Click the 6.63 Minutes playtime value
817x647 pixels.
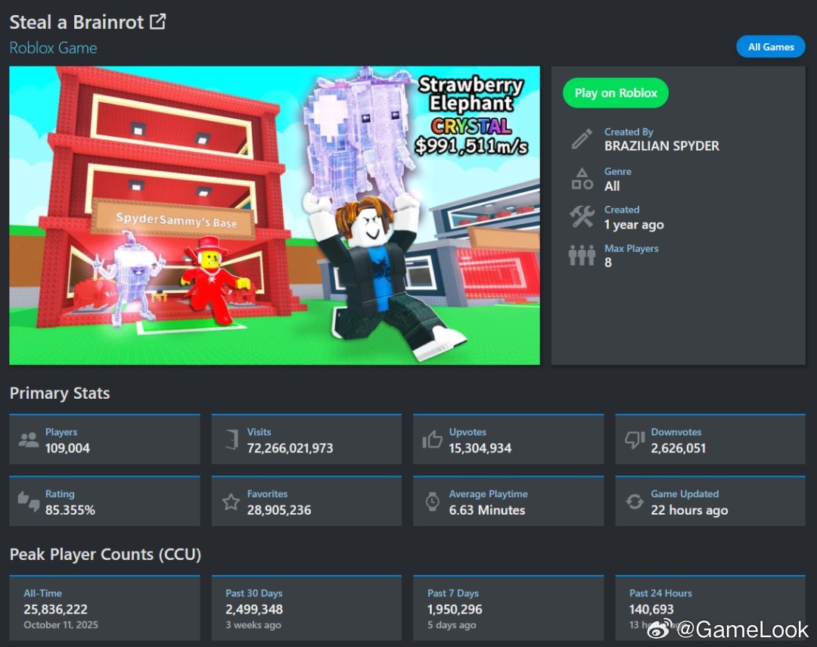click(x=486, y=510)
